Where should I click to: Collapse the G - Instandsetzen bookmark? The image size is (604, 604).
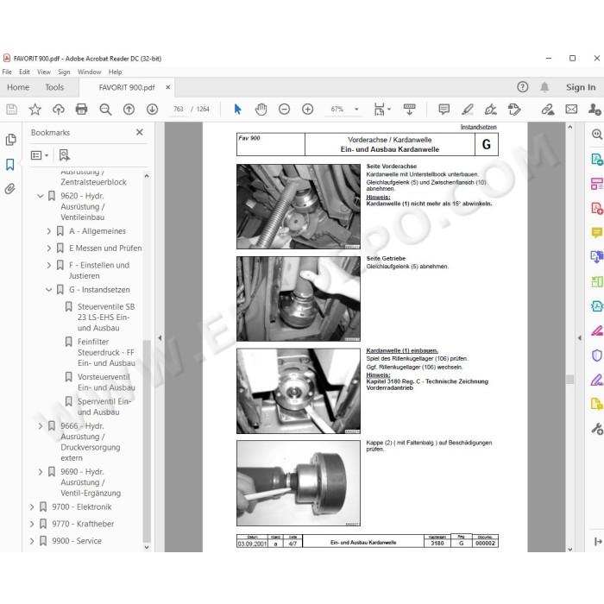pyautogui.click(x=48, y=290)
